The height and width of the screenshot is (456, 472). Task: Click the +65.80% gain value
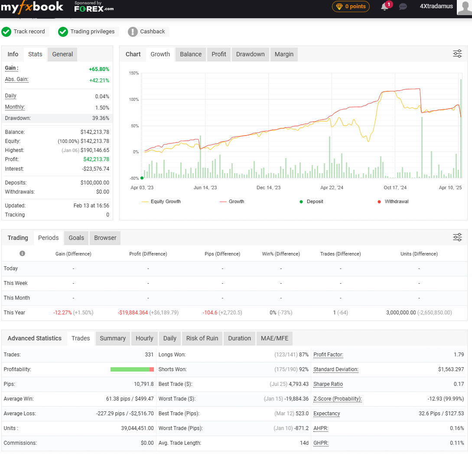click(x=99, y=69)
